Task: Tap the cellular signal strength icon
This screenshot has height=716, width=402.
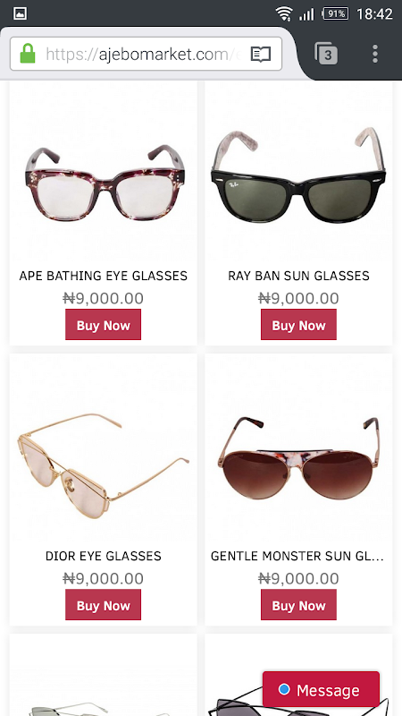Action: [306, 14]
